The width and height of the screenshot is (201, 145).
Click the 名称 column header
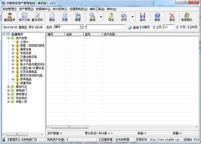74,34
